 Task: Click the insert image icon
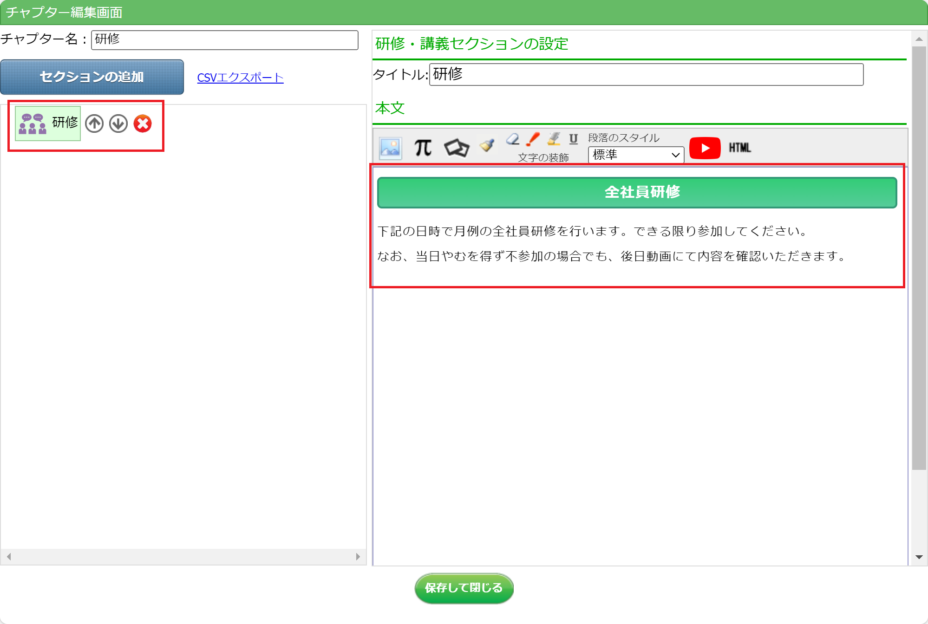tap(390, 149)
